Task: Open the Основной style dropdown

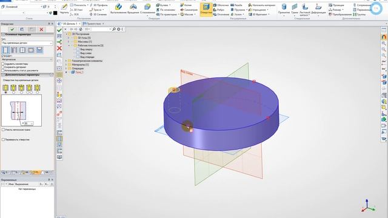Action: [x=22, y=7]
